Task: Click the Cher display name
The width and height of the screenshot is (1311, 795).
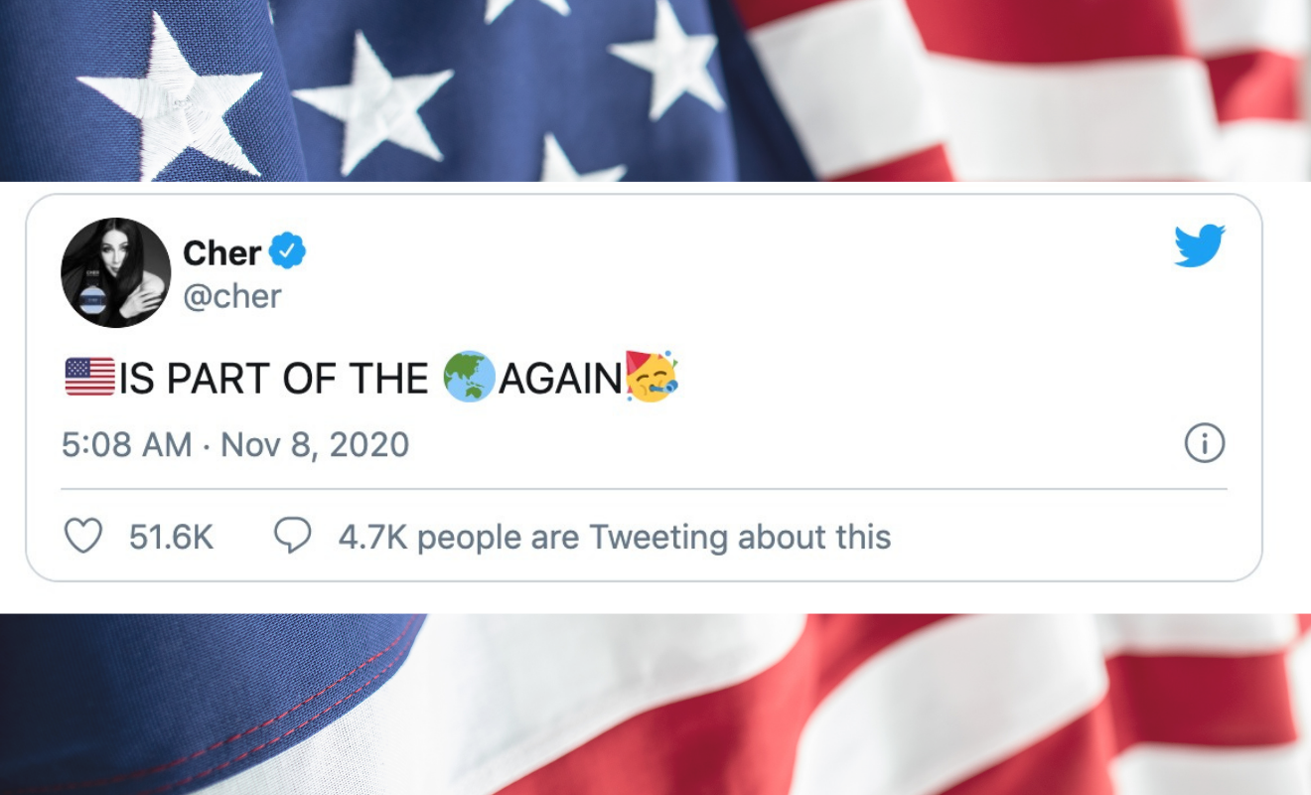Action: [x=221, y=252]
